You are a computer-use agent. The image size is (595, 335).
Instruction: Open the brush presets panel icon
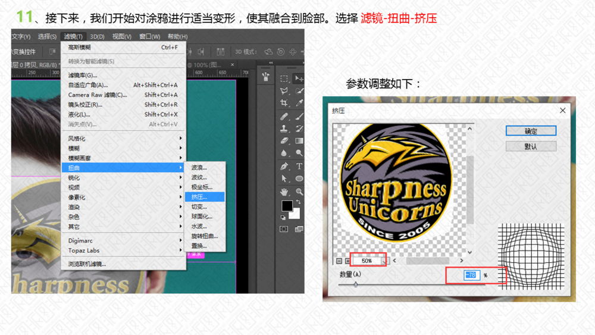[x=265, y=77]
